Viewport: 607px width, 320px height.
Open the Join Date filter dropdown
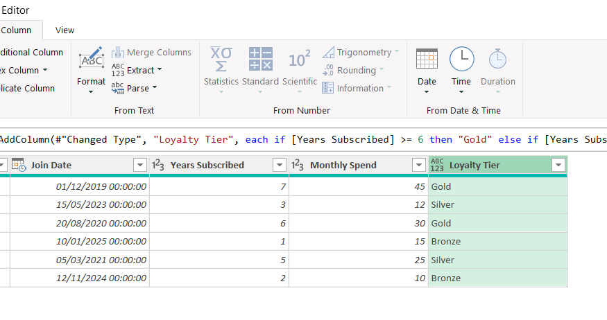(x=140, y=165)
